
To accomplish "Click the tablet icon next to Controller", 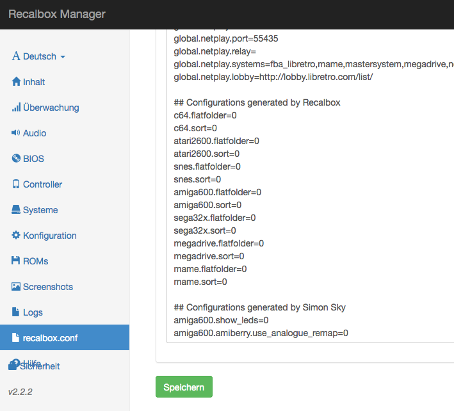I will 16,184.
